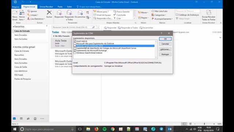Viewport: 234px width, 132px height.
Task: Open the Arquivo tab
Action: coord(15,7)
